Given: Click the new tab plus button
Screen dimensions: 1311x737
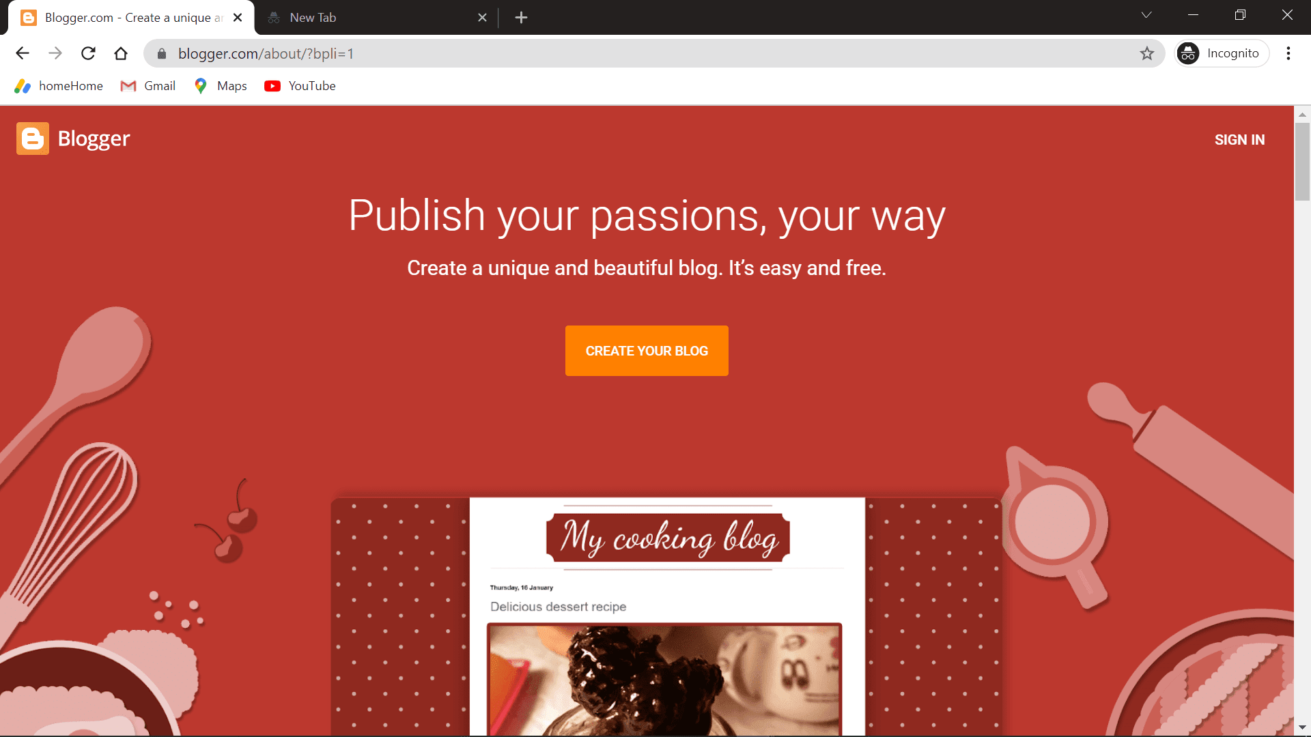Looking at the screenshot, I should point(520,16).
